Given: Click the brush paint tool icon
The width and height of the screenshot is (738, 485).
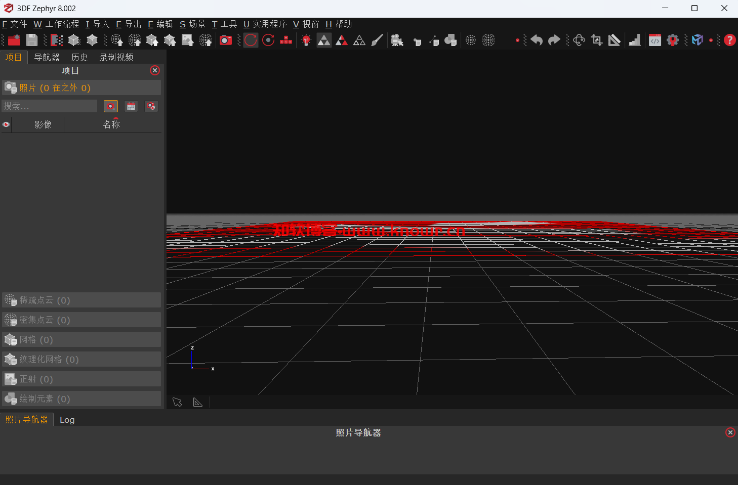Looking at the screenshot, I should click(377, 40).
